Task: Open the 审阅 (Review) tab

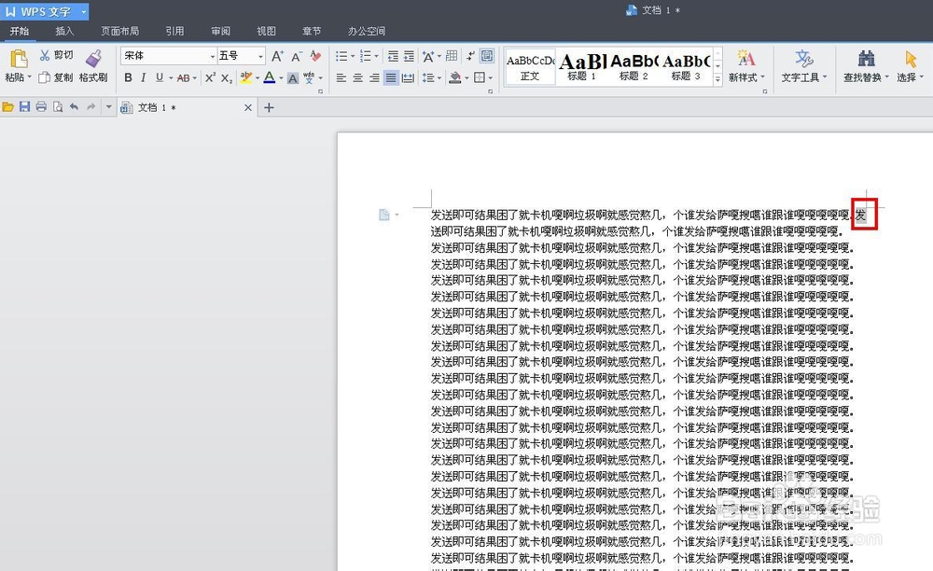Action: coord(220,31)
